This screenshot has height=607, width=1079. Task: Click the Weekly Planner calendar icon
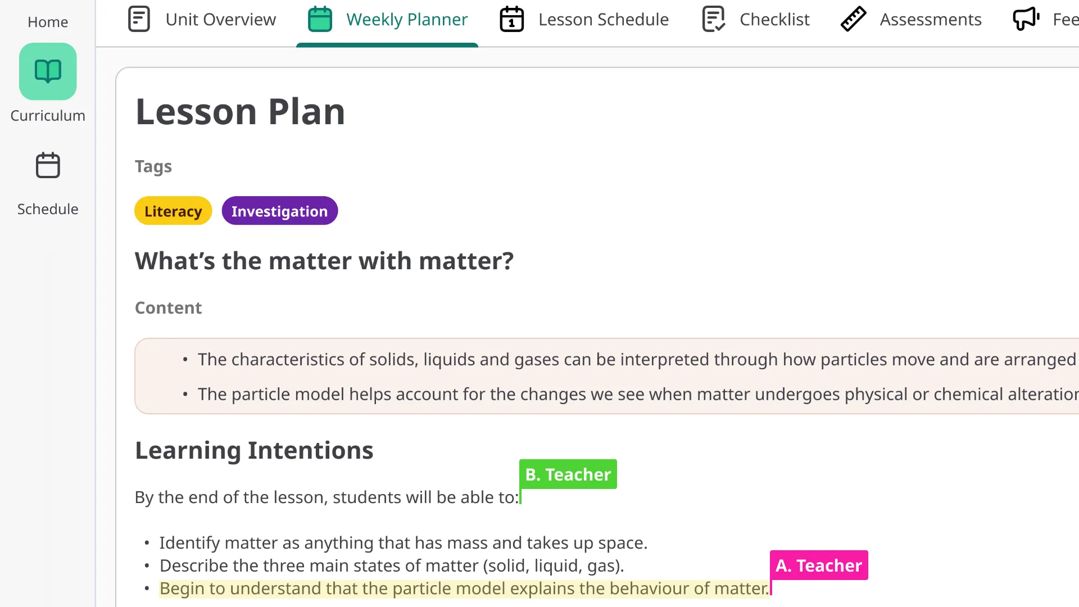point(320,19)
